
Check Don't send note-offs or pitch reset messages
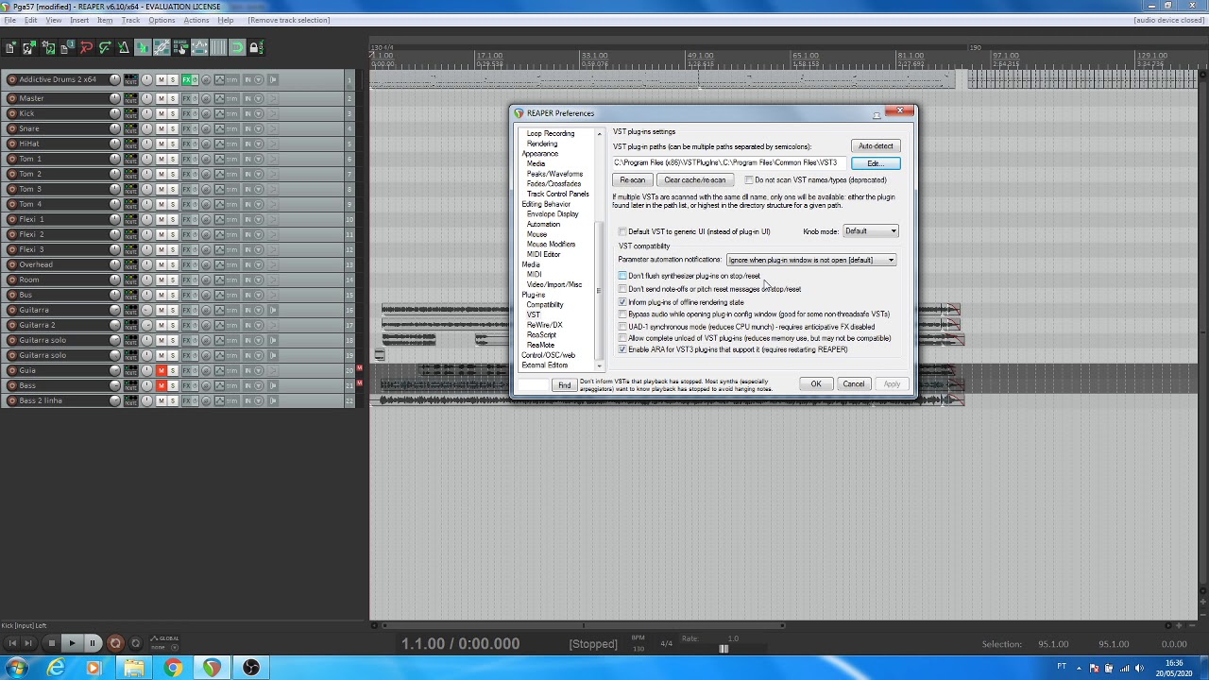(622, 289)
